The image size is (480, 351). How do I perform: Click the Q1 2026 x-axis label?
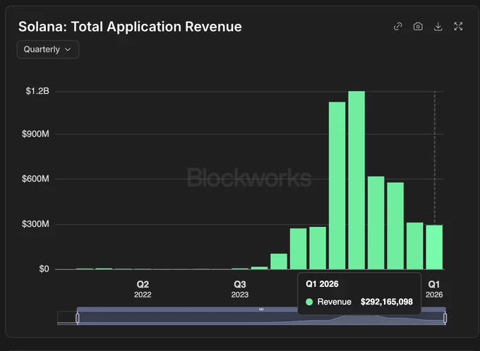point(434,289)
